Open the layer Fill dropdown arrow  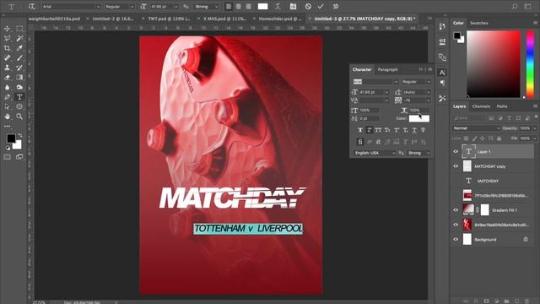(534, 138)
